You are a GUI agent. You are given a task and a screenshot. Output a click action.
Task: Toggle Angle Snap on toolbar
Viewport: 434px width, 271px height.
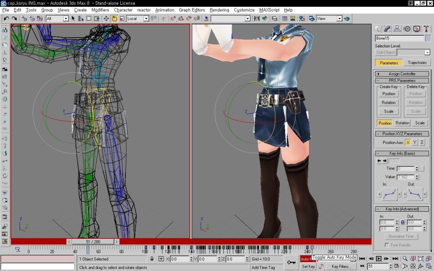[181, 19]
